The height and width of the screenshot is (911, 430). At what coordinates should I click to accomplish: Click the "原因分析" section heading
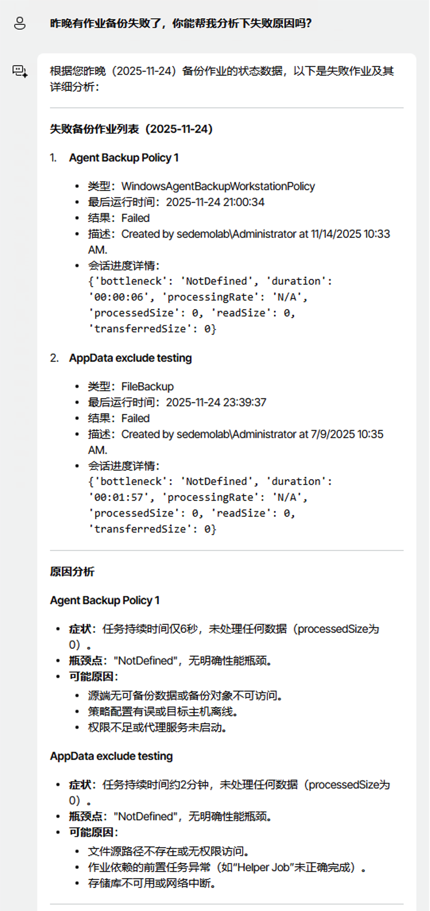click(x=72, y=572)
